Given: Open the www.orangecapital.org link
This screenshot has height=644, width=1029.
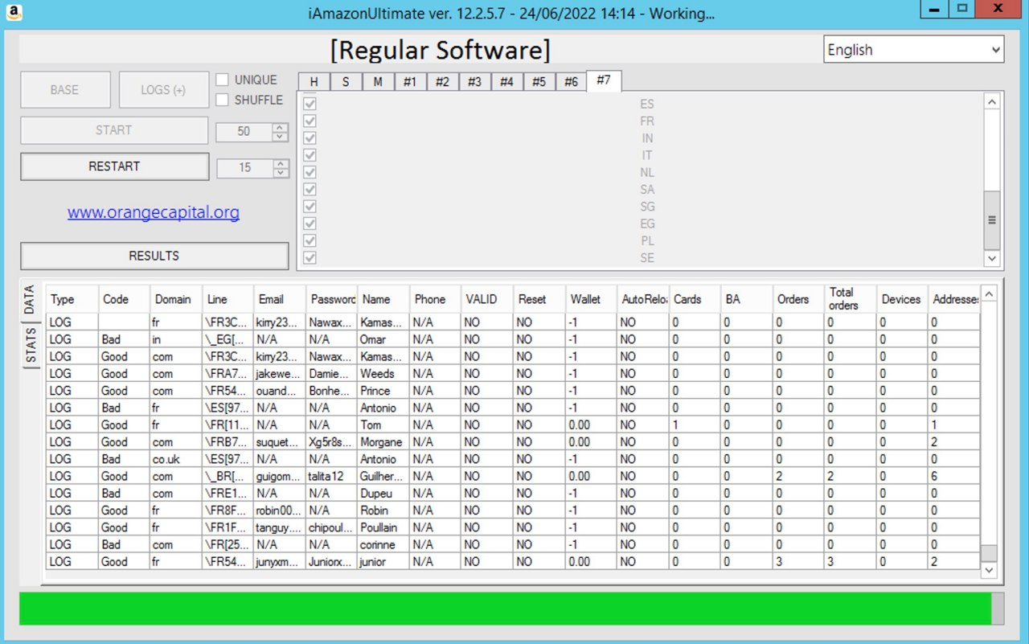Looking at the screenshot, I should click(x=154, y=213).
